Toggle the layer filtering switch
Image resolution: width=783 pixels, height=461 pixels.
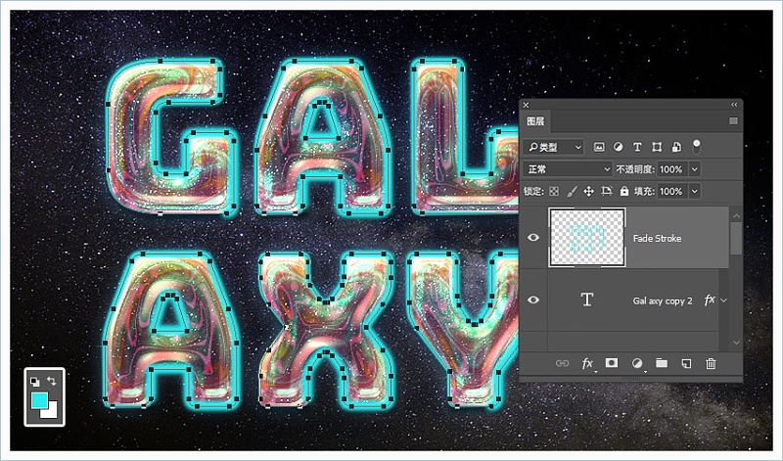[x=696, y=146]
